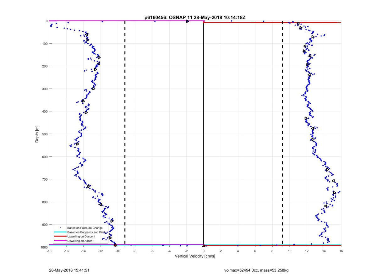Click velocity axis tick label '12'

(x=307, y=251)
